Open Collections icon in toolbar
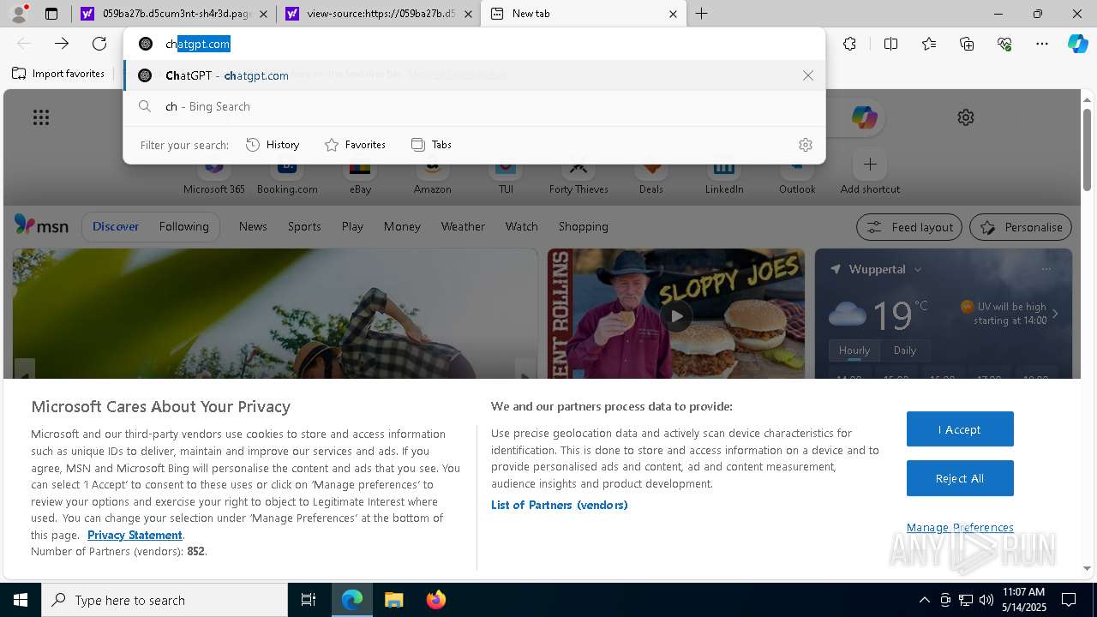 coord(967,44)
